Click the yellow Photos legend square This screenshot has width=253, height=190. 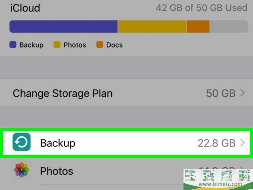coord(57,45)
